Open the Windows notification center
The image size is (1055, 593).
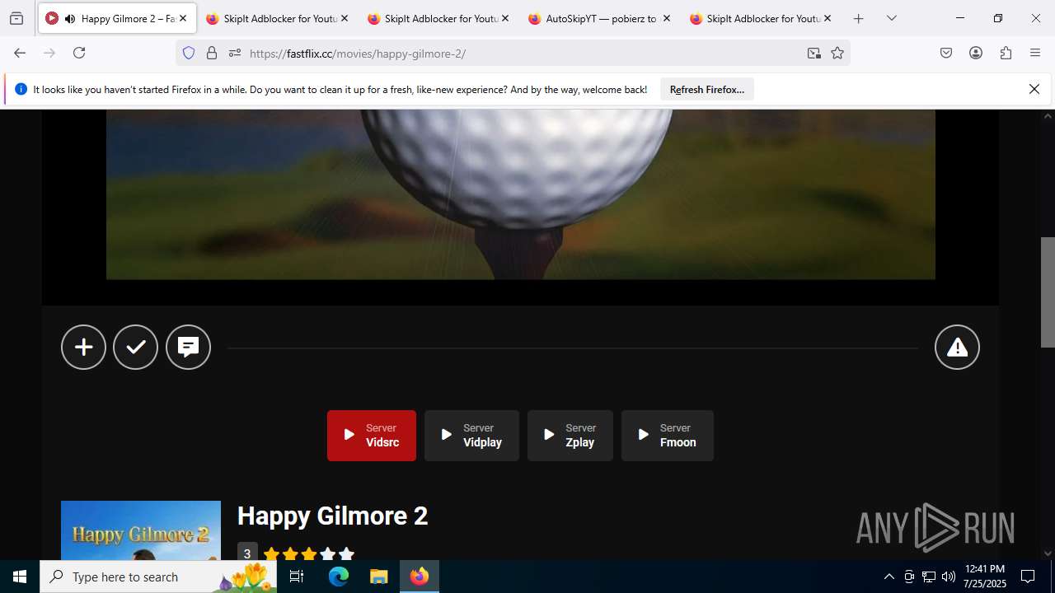pyautogui.click(x=1028, y=577)
